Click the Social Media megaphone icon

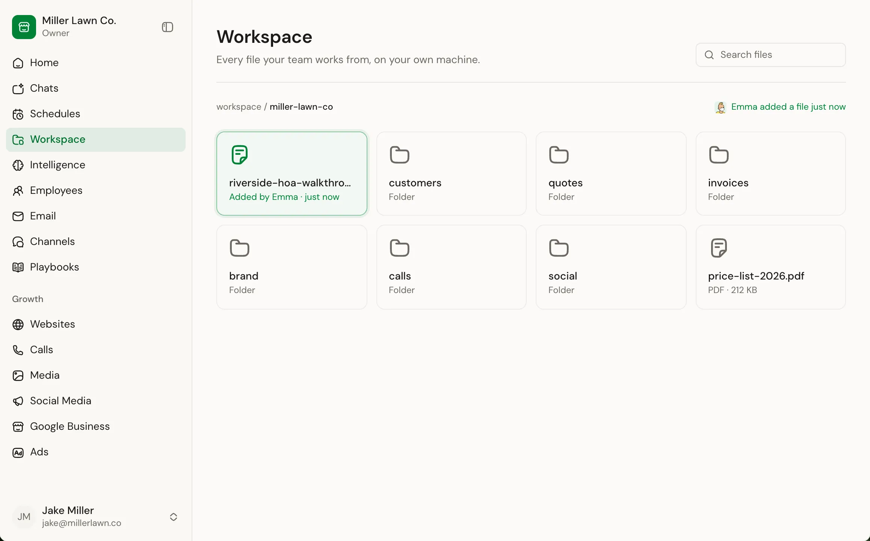coord(18,401)
